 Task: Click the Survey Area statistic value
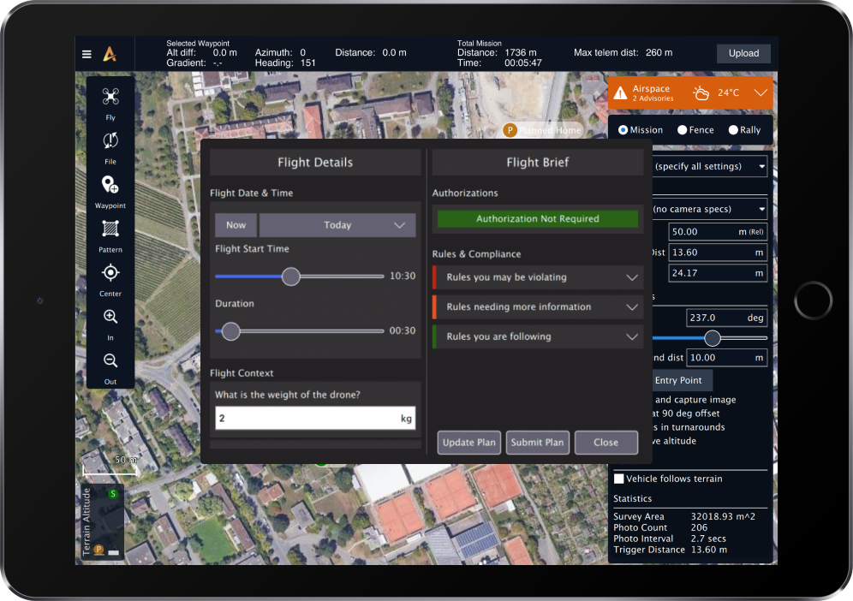723,517
